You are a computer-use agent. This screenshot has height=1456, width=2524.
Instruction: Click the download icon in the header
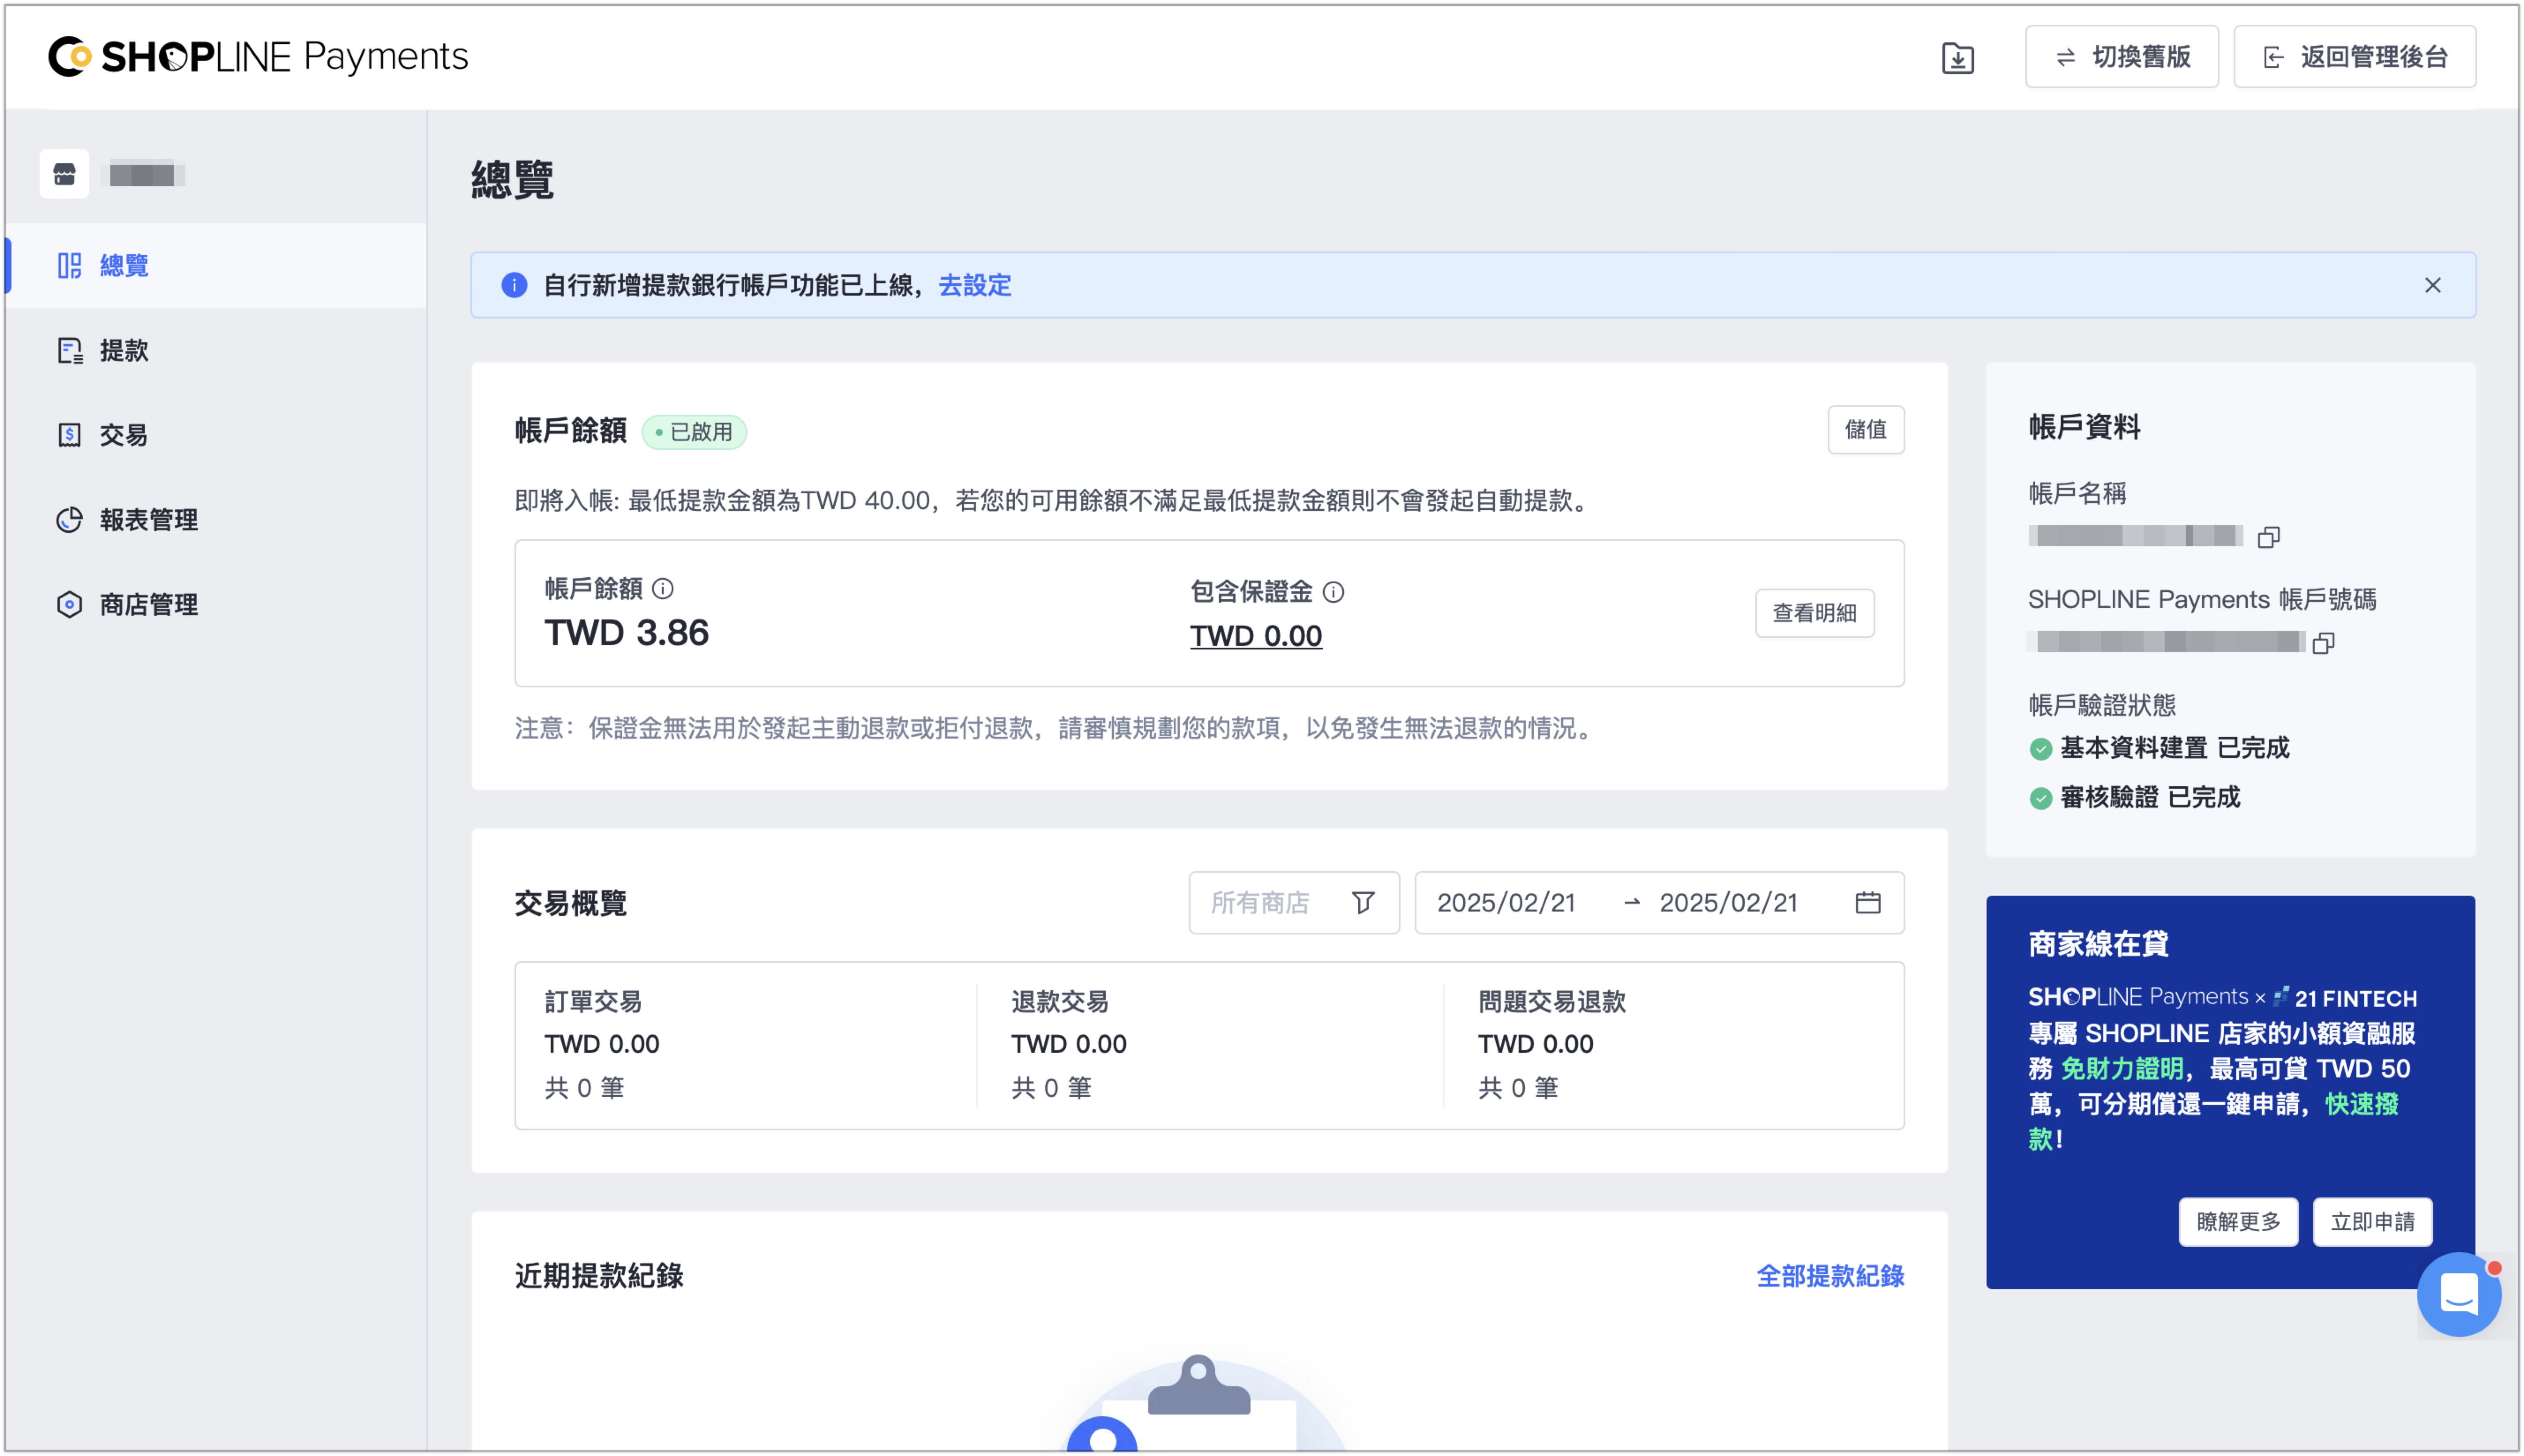coord(1957,58)
